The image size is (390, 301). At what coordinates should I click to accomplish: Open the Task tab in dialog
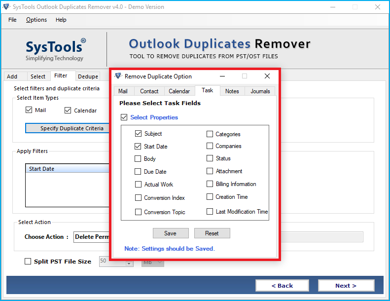(208, 90)
